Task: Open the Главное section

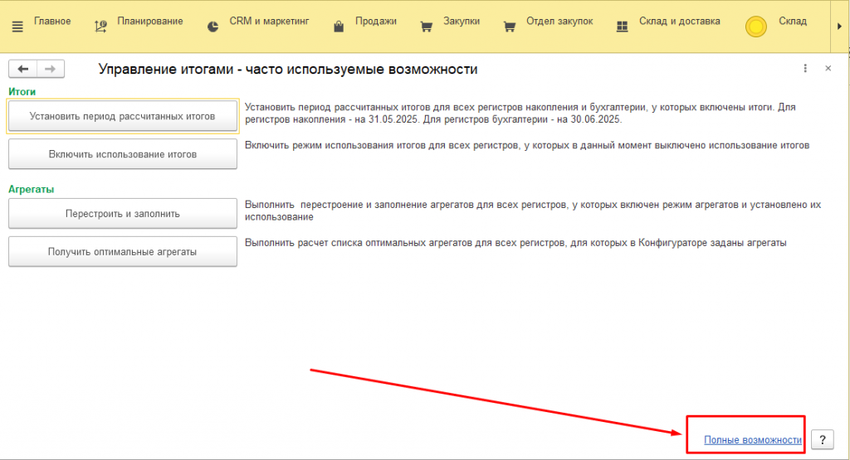Action: [x=52, y=21]
